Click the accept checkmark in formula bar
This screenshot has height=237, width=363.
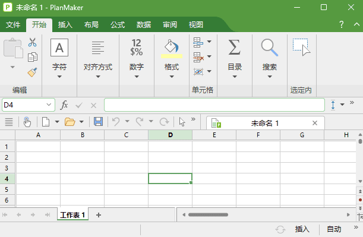point(78,106)
